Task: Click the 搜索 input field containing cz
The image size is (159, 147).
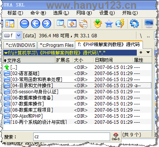Action: (71, 137)
